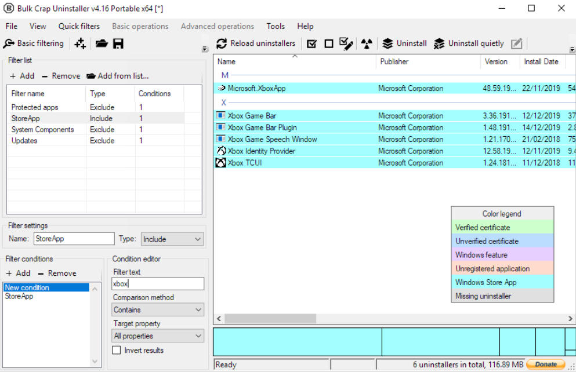Viewport: 576px width, 372px height.
Task: Click the invert selection checkbox-pencil icon
Action: click(346, 43)
